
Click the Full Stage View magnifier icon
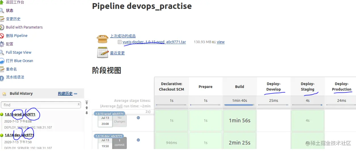(x=2, y=53)
